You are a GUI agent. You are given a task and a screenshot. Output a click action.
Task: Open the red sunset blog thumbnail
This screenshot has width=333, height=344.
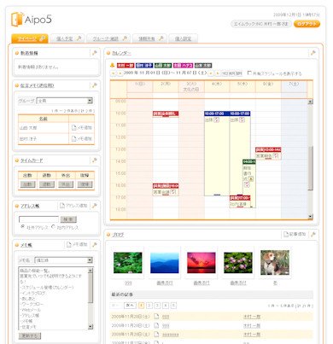(202, 263)
